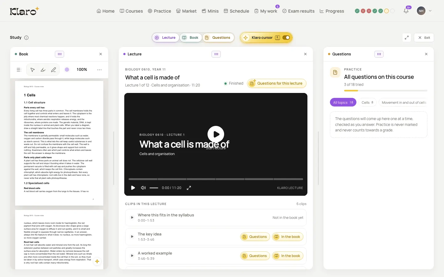Click the Book panel drag handle grid icon
This screenshot has width=444, height=277.
[60, 54]
